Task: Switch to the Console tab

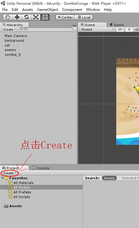Action: pos(41,168)
